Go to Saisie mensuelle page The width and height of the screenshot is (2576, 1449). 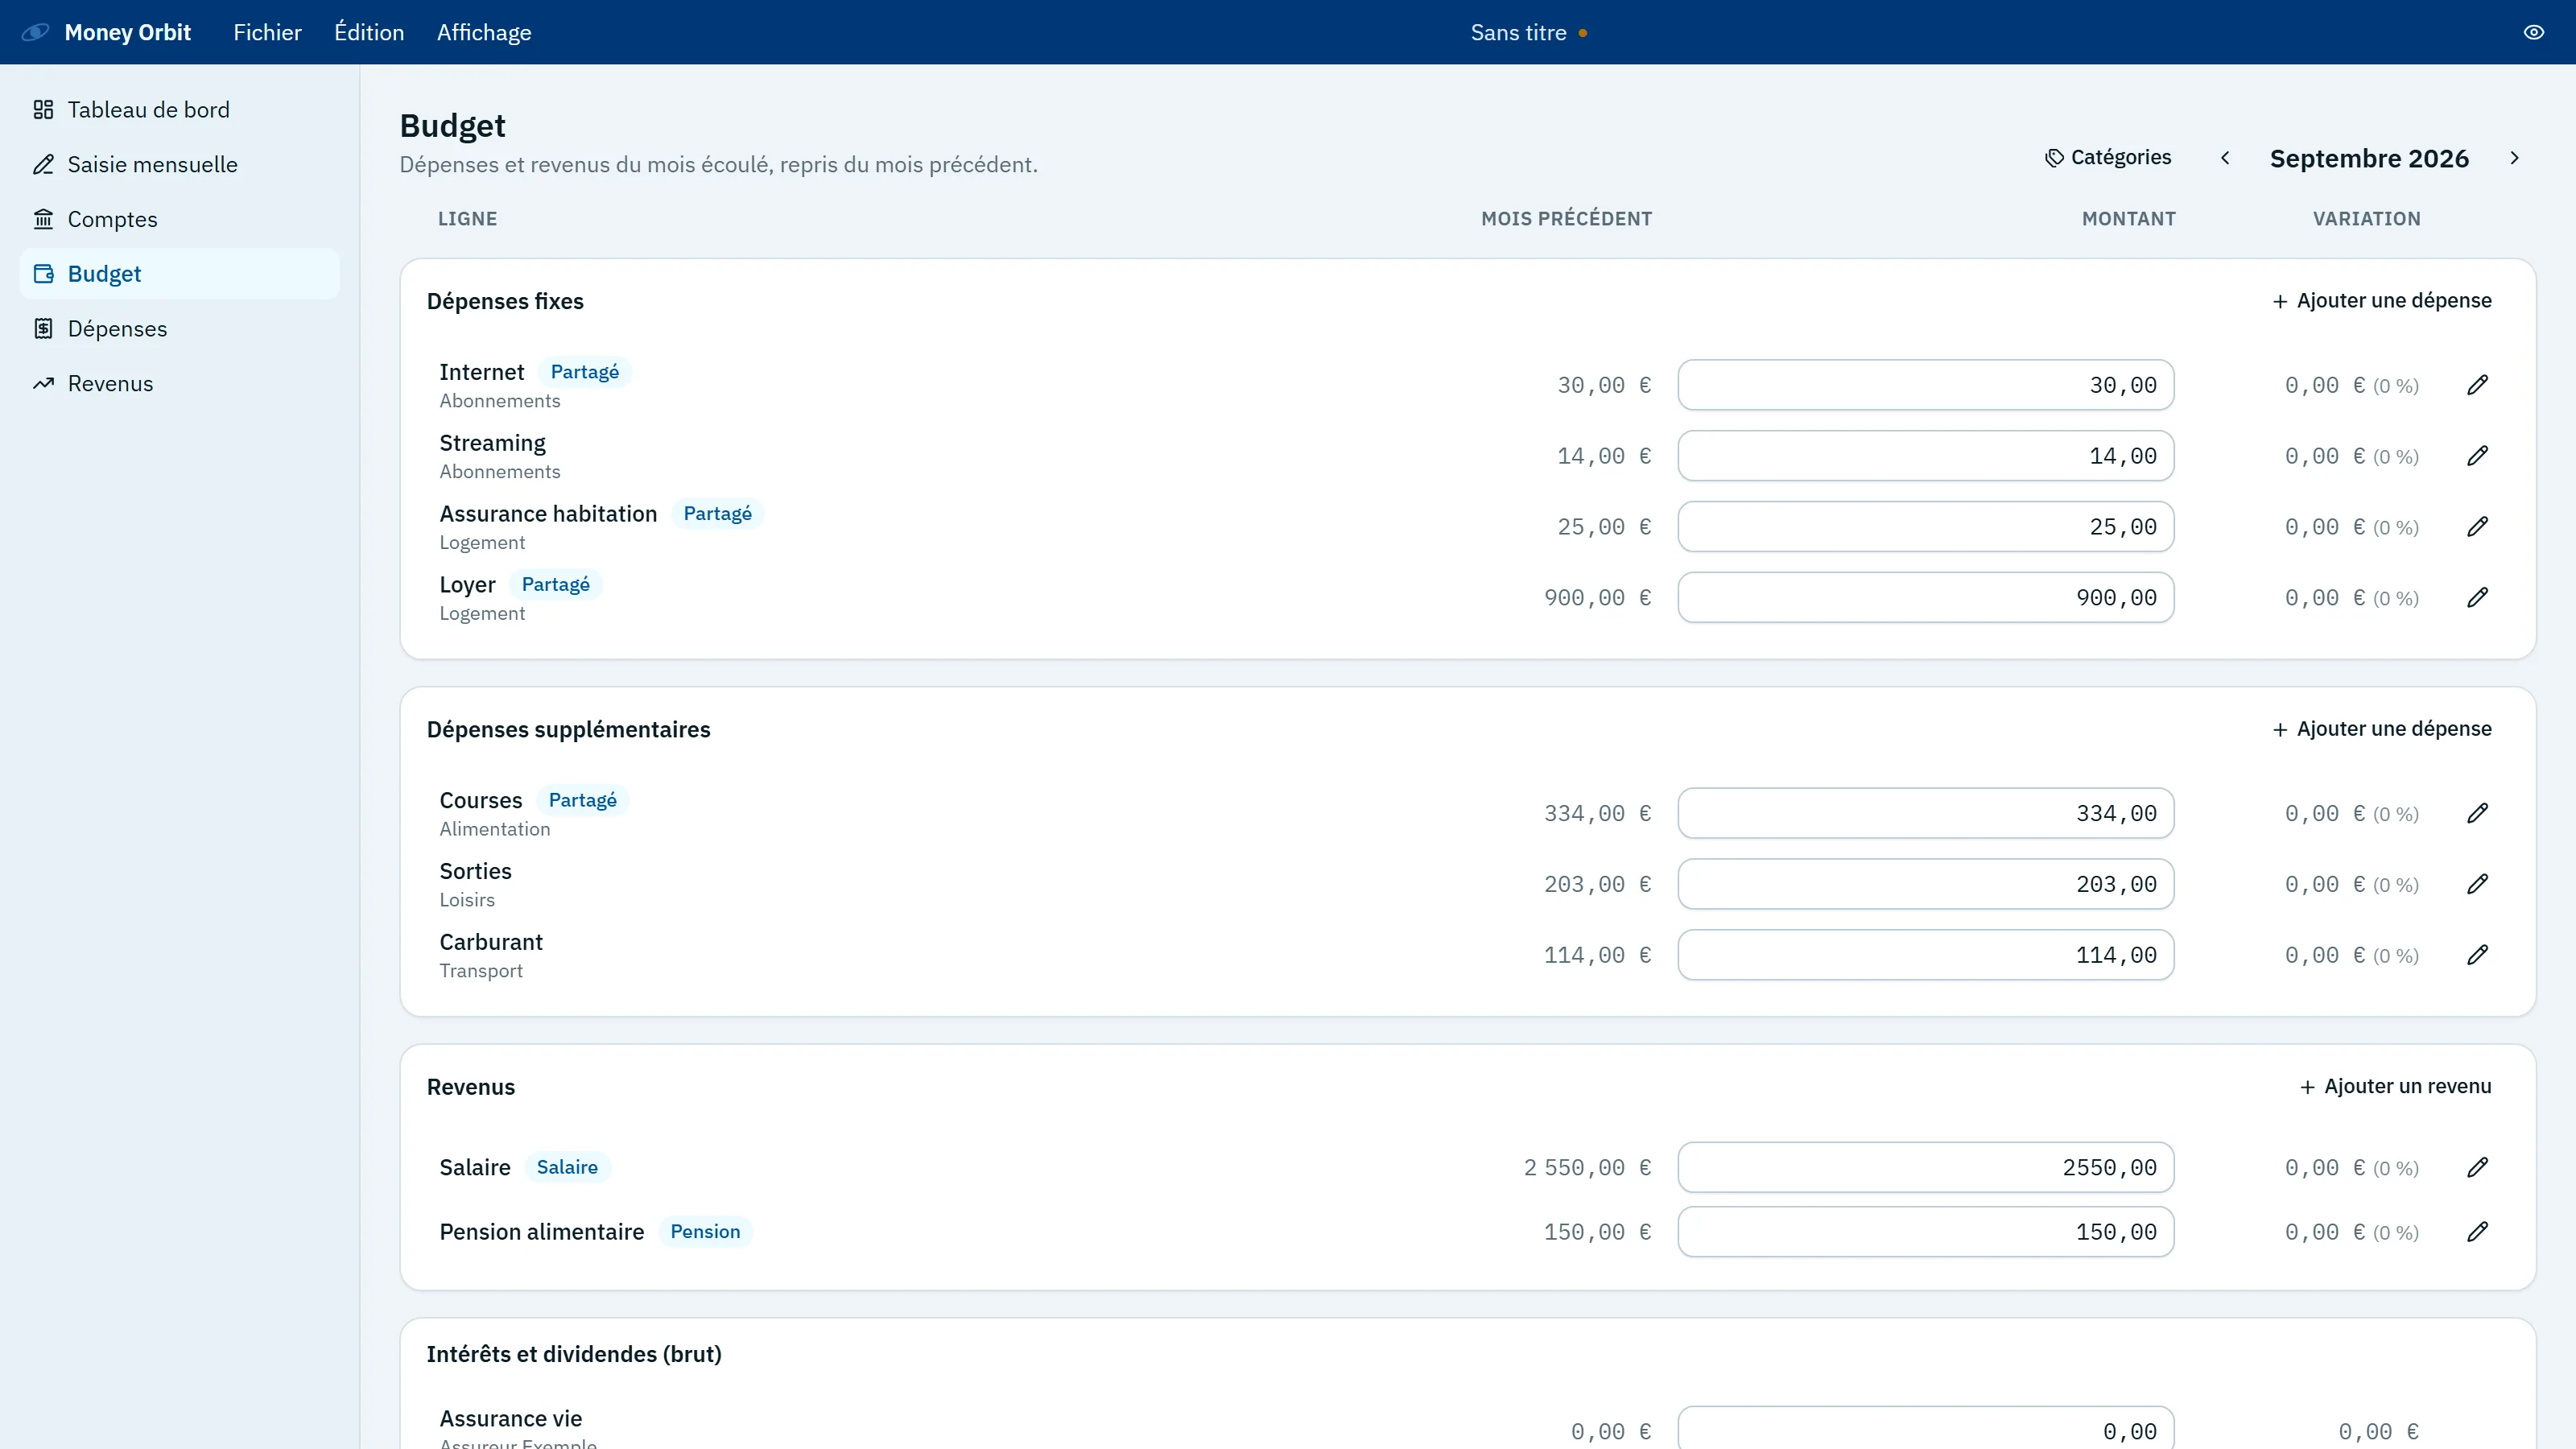coord(180,165)
